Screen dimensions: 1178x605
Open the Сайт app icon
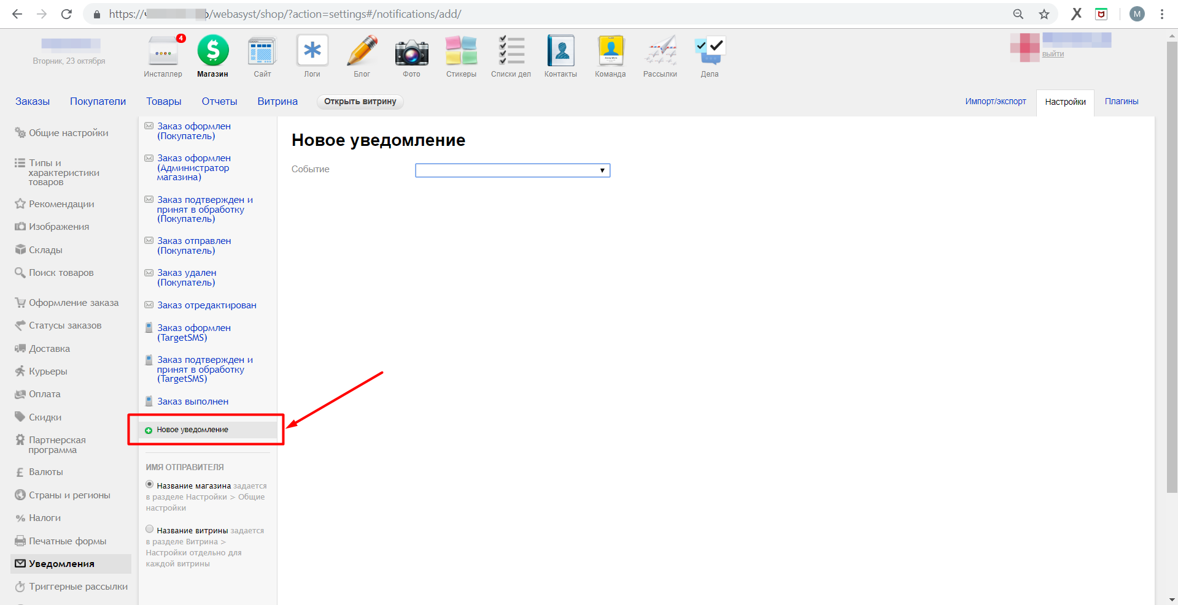coord(262,51)
